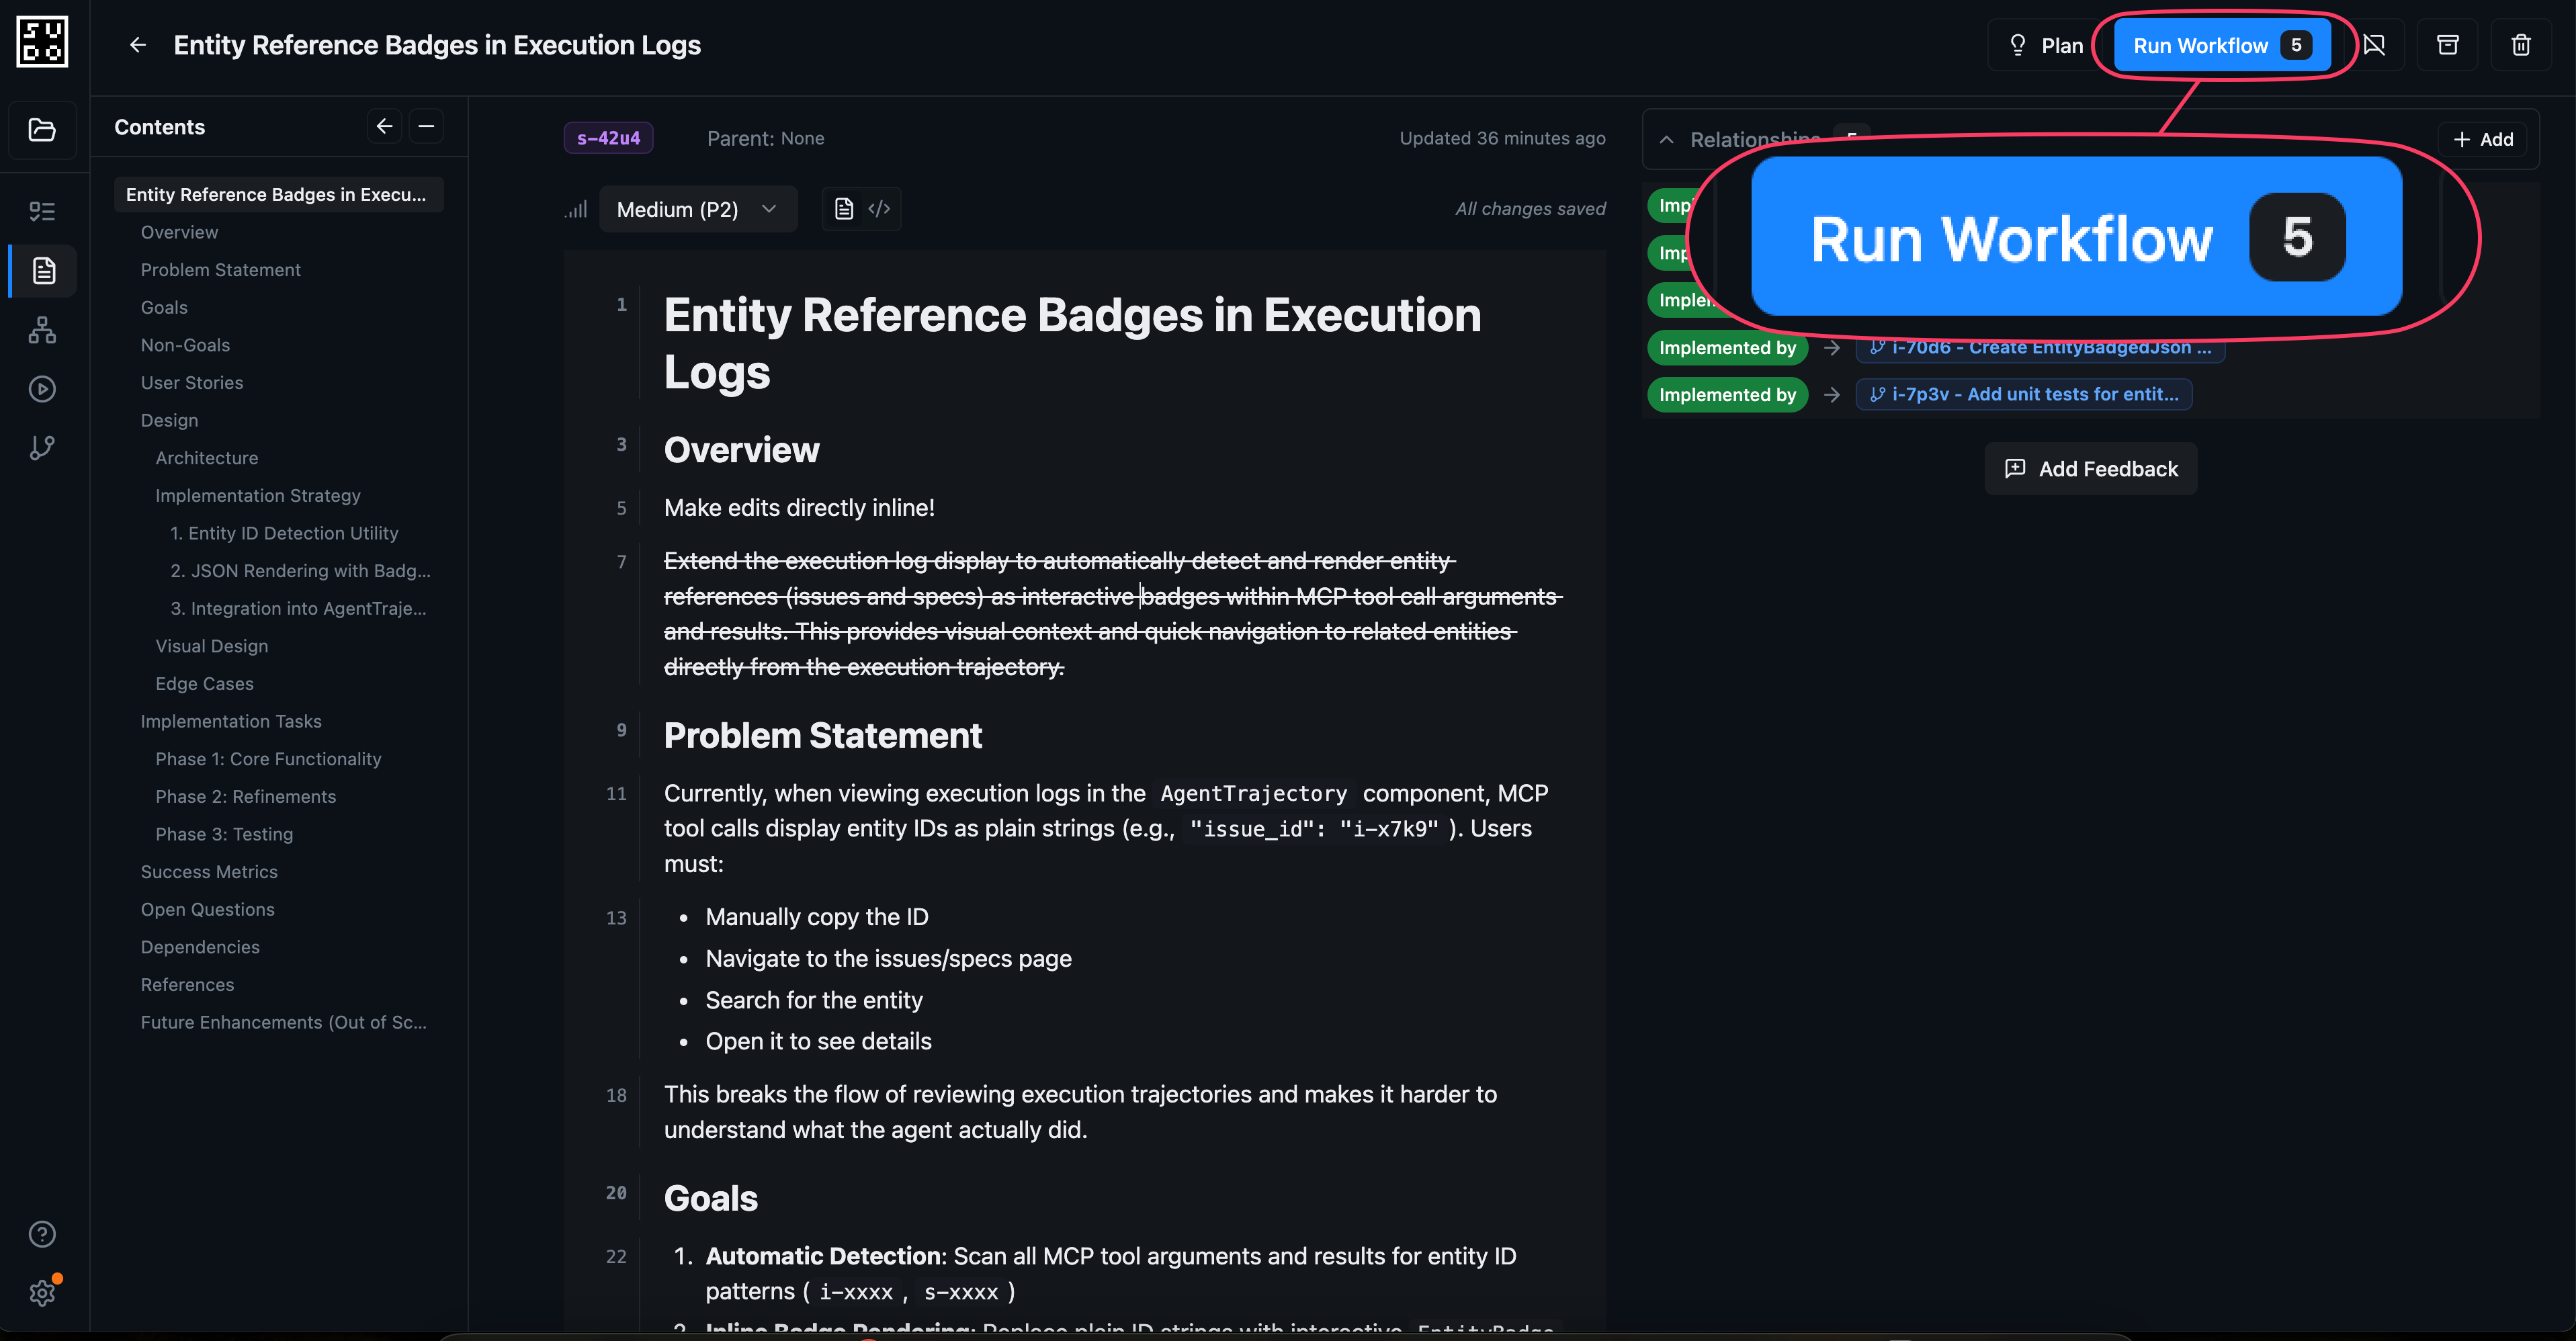Click the Add Feedback button
The height and width of the screenshot is (1341, 2576).
(2090, 468)
